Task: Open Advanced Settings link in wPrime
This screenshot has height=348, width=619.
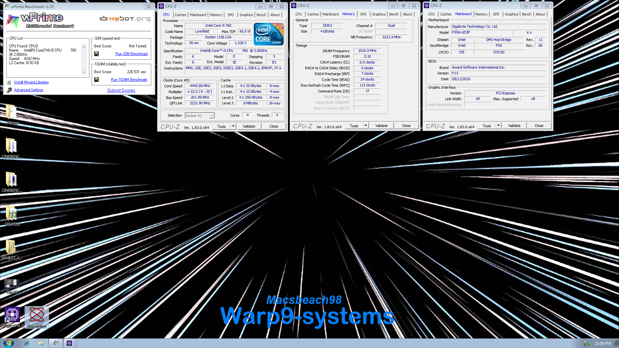Action: 29,90
